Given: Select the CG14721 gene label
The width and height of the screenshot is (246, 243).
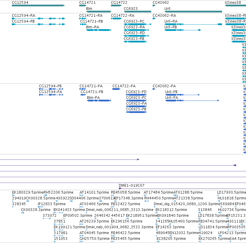Looking at the screenshot, I should click(x=87, y=3).
